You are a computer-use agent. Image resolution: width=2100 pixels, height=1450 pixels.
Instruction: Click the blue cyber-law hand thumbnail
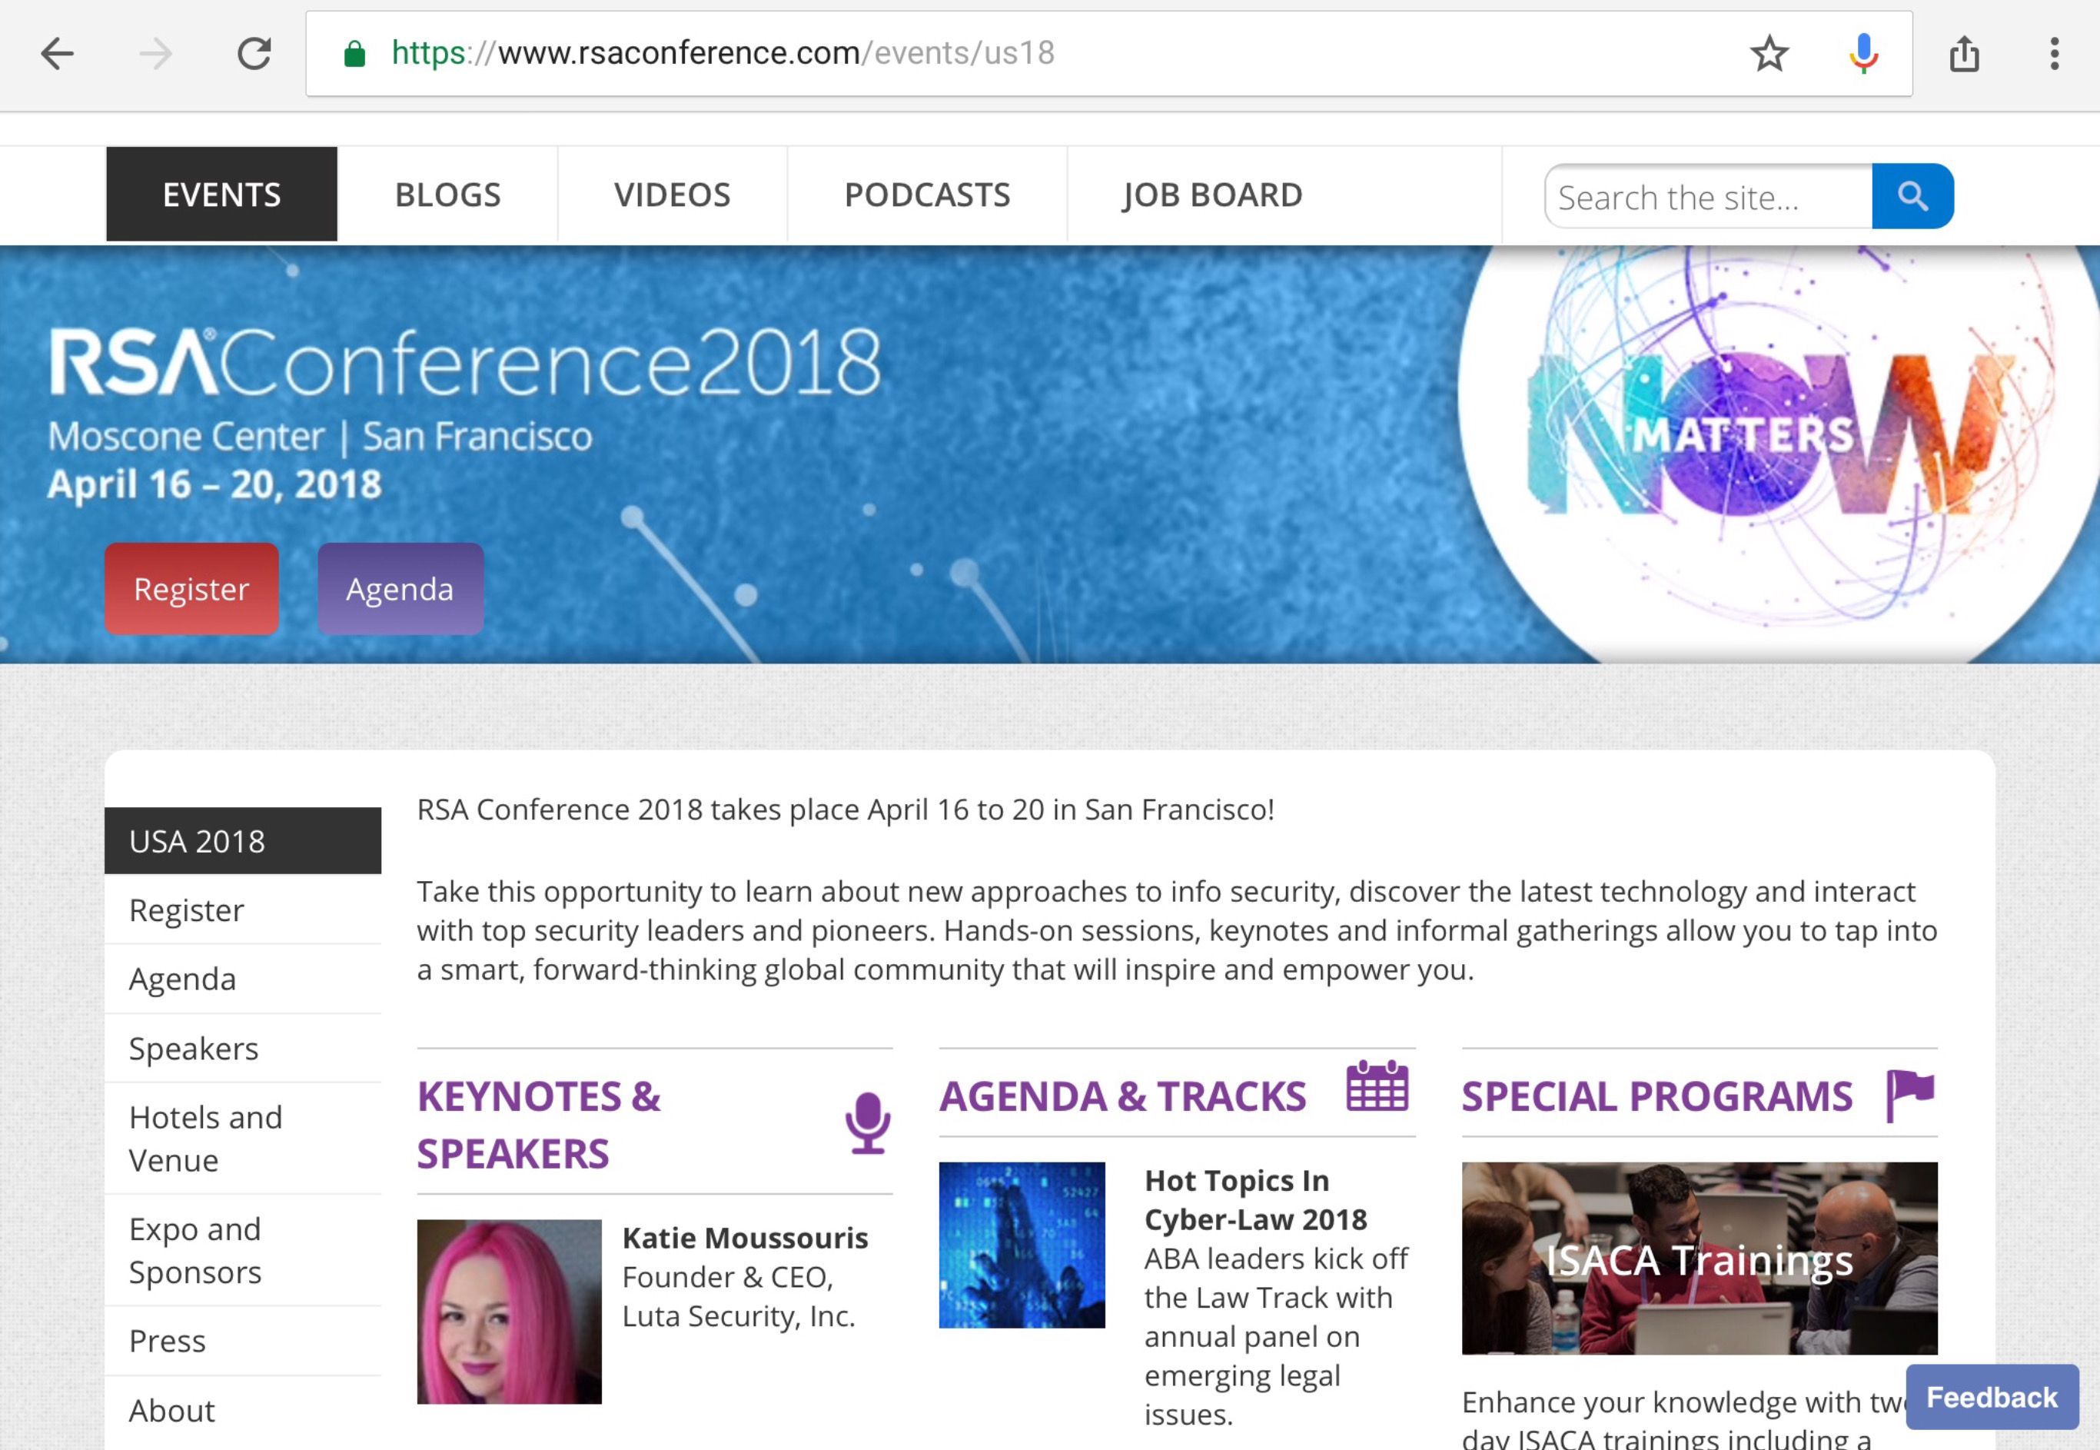click(1022, 1245)
